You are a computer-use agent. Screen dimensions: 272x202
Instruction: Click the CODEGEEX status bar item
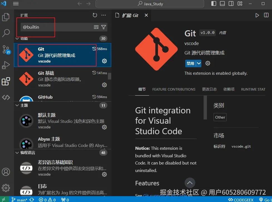[x=241, y=200]
